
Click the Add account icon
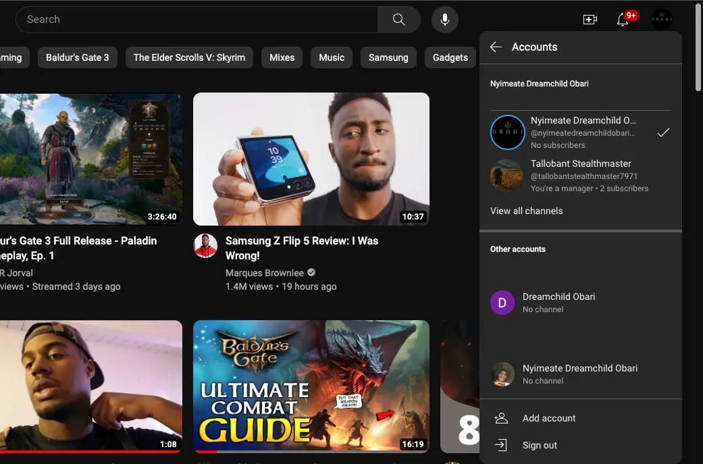(x=501, y=418)
